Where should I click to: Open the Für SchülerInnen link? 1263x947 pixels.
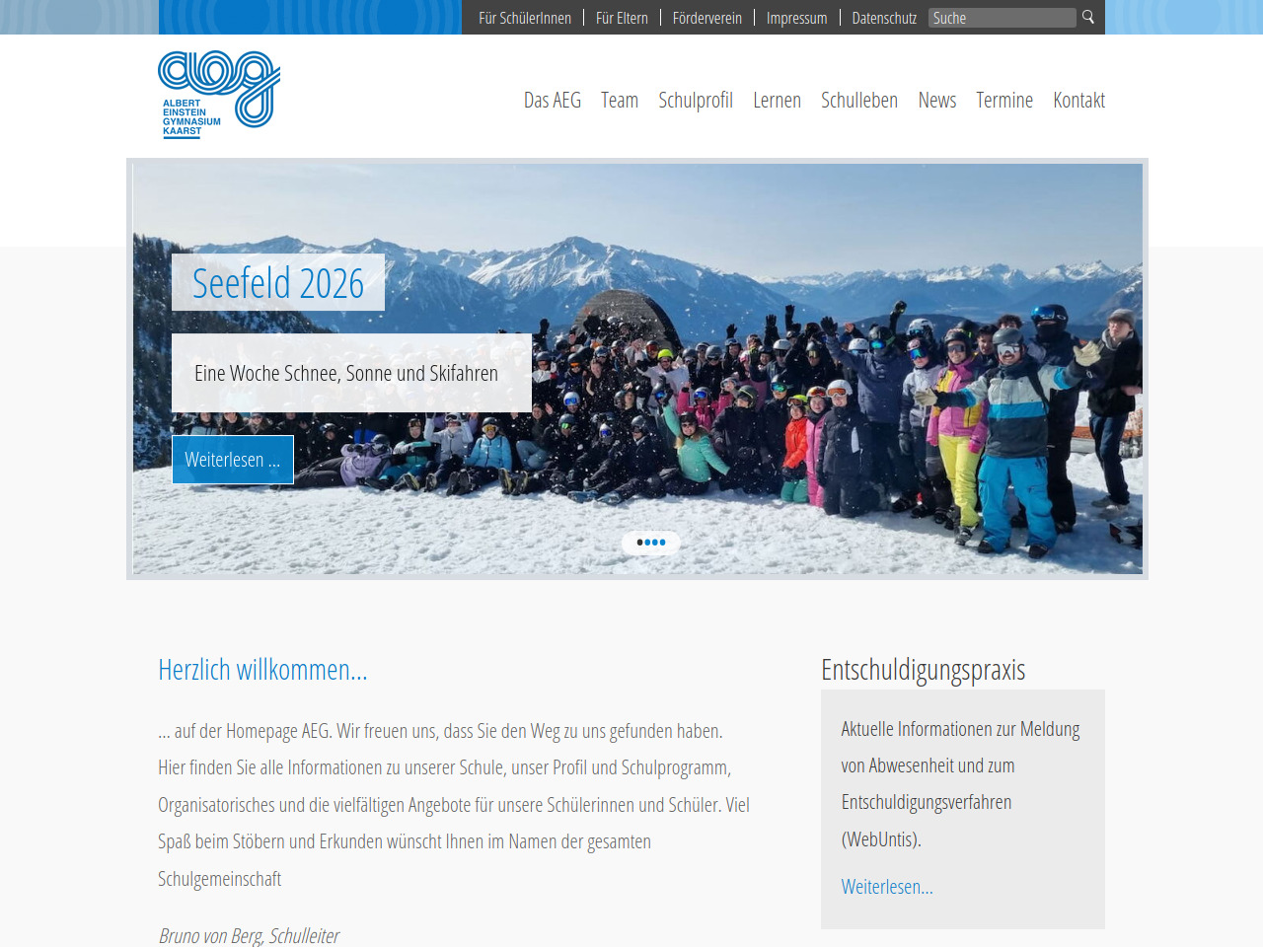tap(525, 18)
